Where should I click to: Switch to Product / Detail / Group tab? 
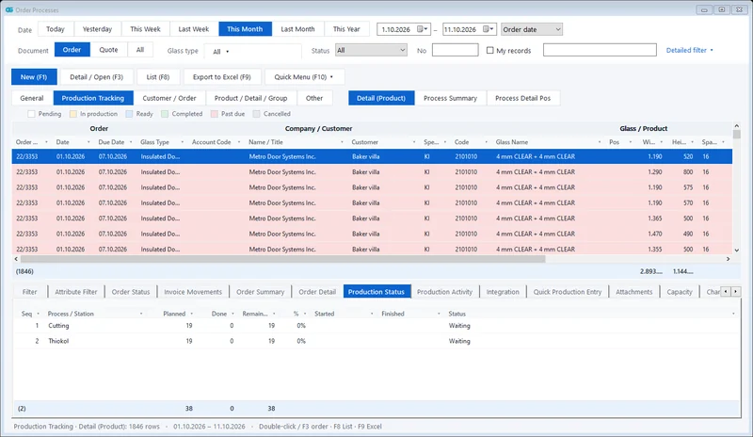point(250,98)
